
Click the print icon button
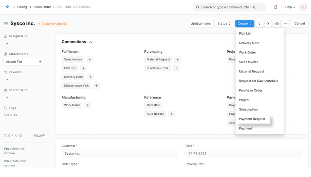point(277,24)
